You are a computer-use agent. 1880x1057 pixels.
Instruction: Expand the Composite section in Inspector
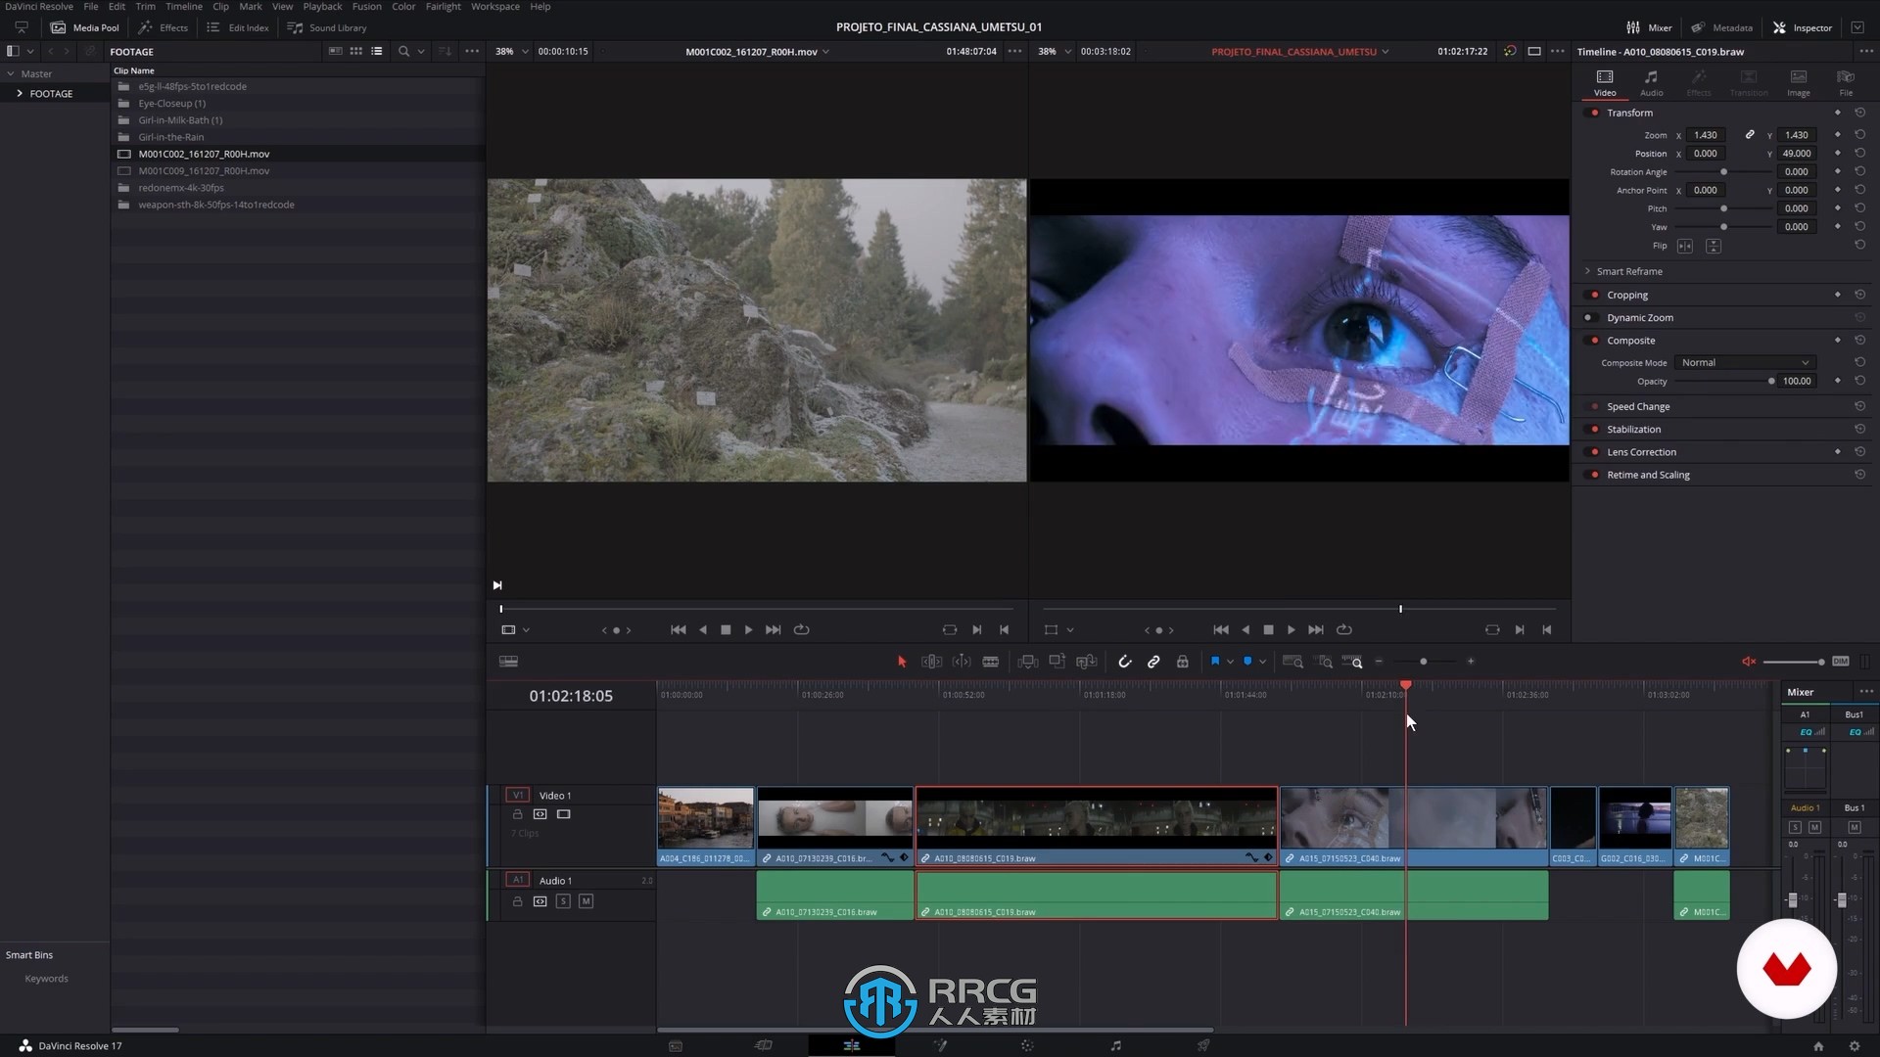pyautogui.click(x=1630, y=340)
